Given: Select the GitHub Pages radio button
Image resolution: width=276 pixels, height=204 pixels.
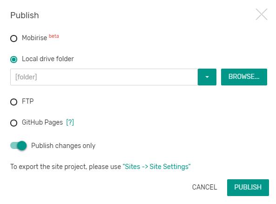Looking at the screenshot, I should [13, 123].
